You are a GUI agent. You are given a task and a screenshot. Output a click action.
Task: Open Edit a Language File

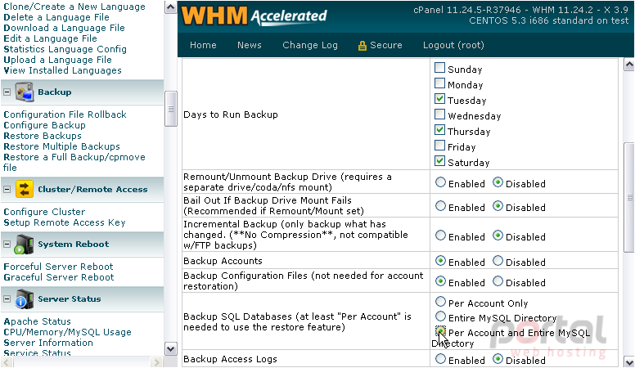tap(50, 38)
